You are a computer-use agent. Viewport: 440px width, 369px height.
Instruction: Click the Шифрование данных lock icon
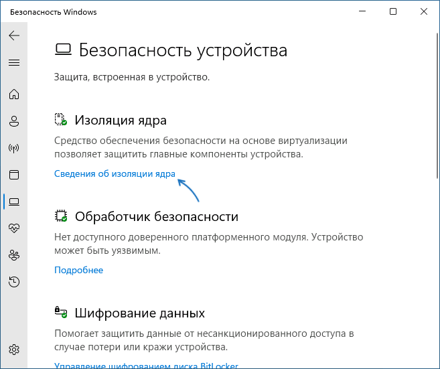[61, 313]
